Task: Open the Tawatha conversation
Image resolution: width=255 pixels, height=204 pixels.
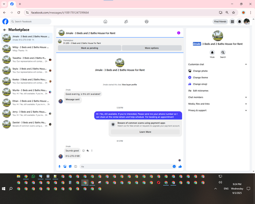Action: 27,60
